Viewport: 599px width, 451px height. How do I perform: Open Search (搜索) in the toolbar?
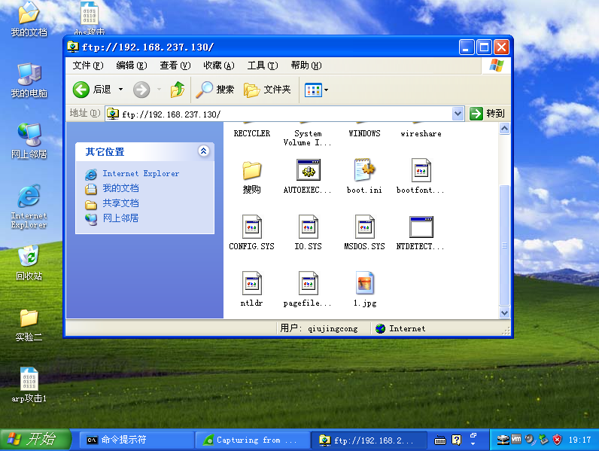(215, 90)
